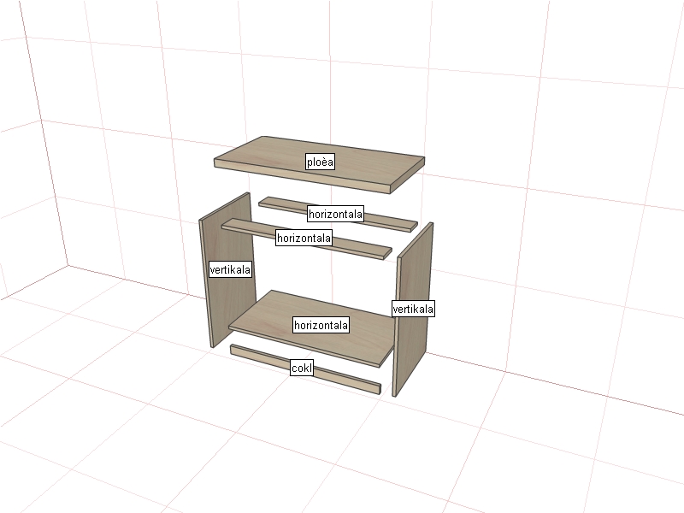Select the 'ploèa' label on the top board
Screen dimensions: 684x513
(x=320, y=162)
